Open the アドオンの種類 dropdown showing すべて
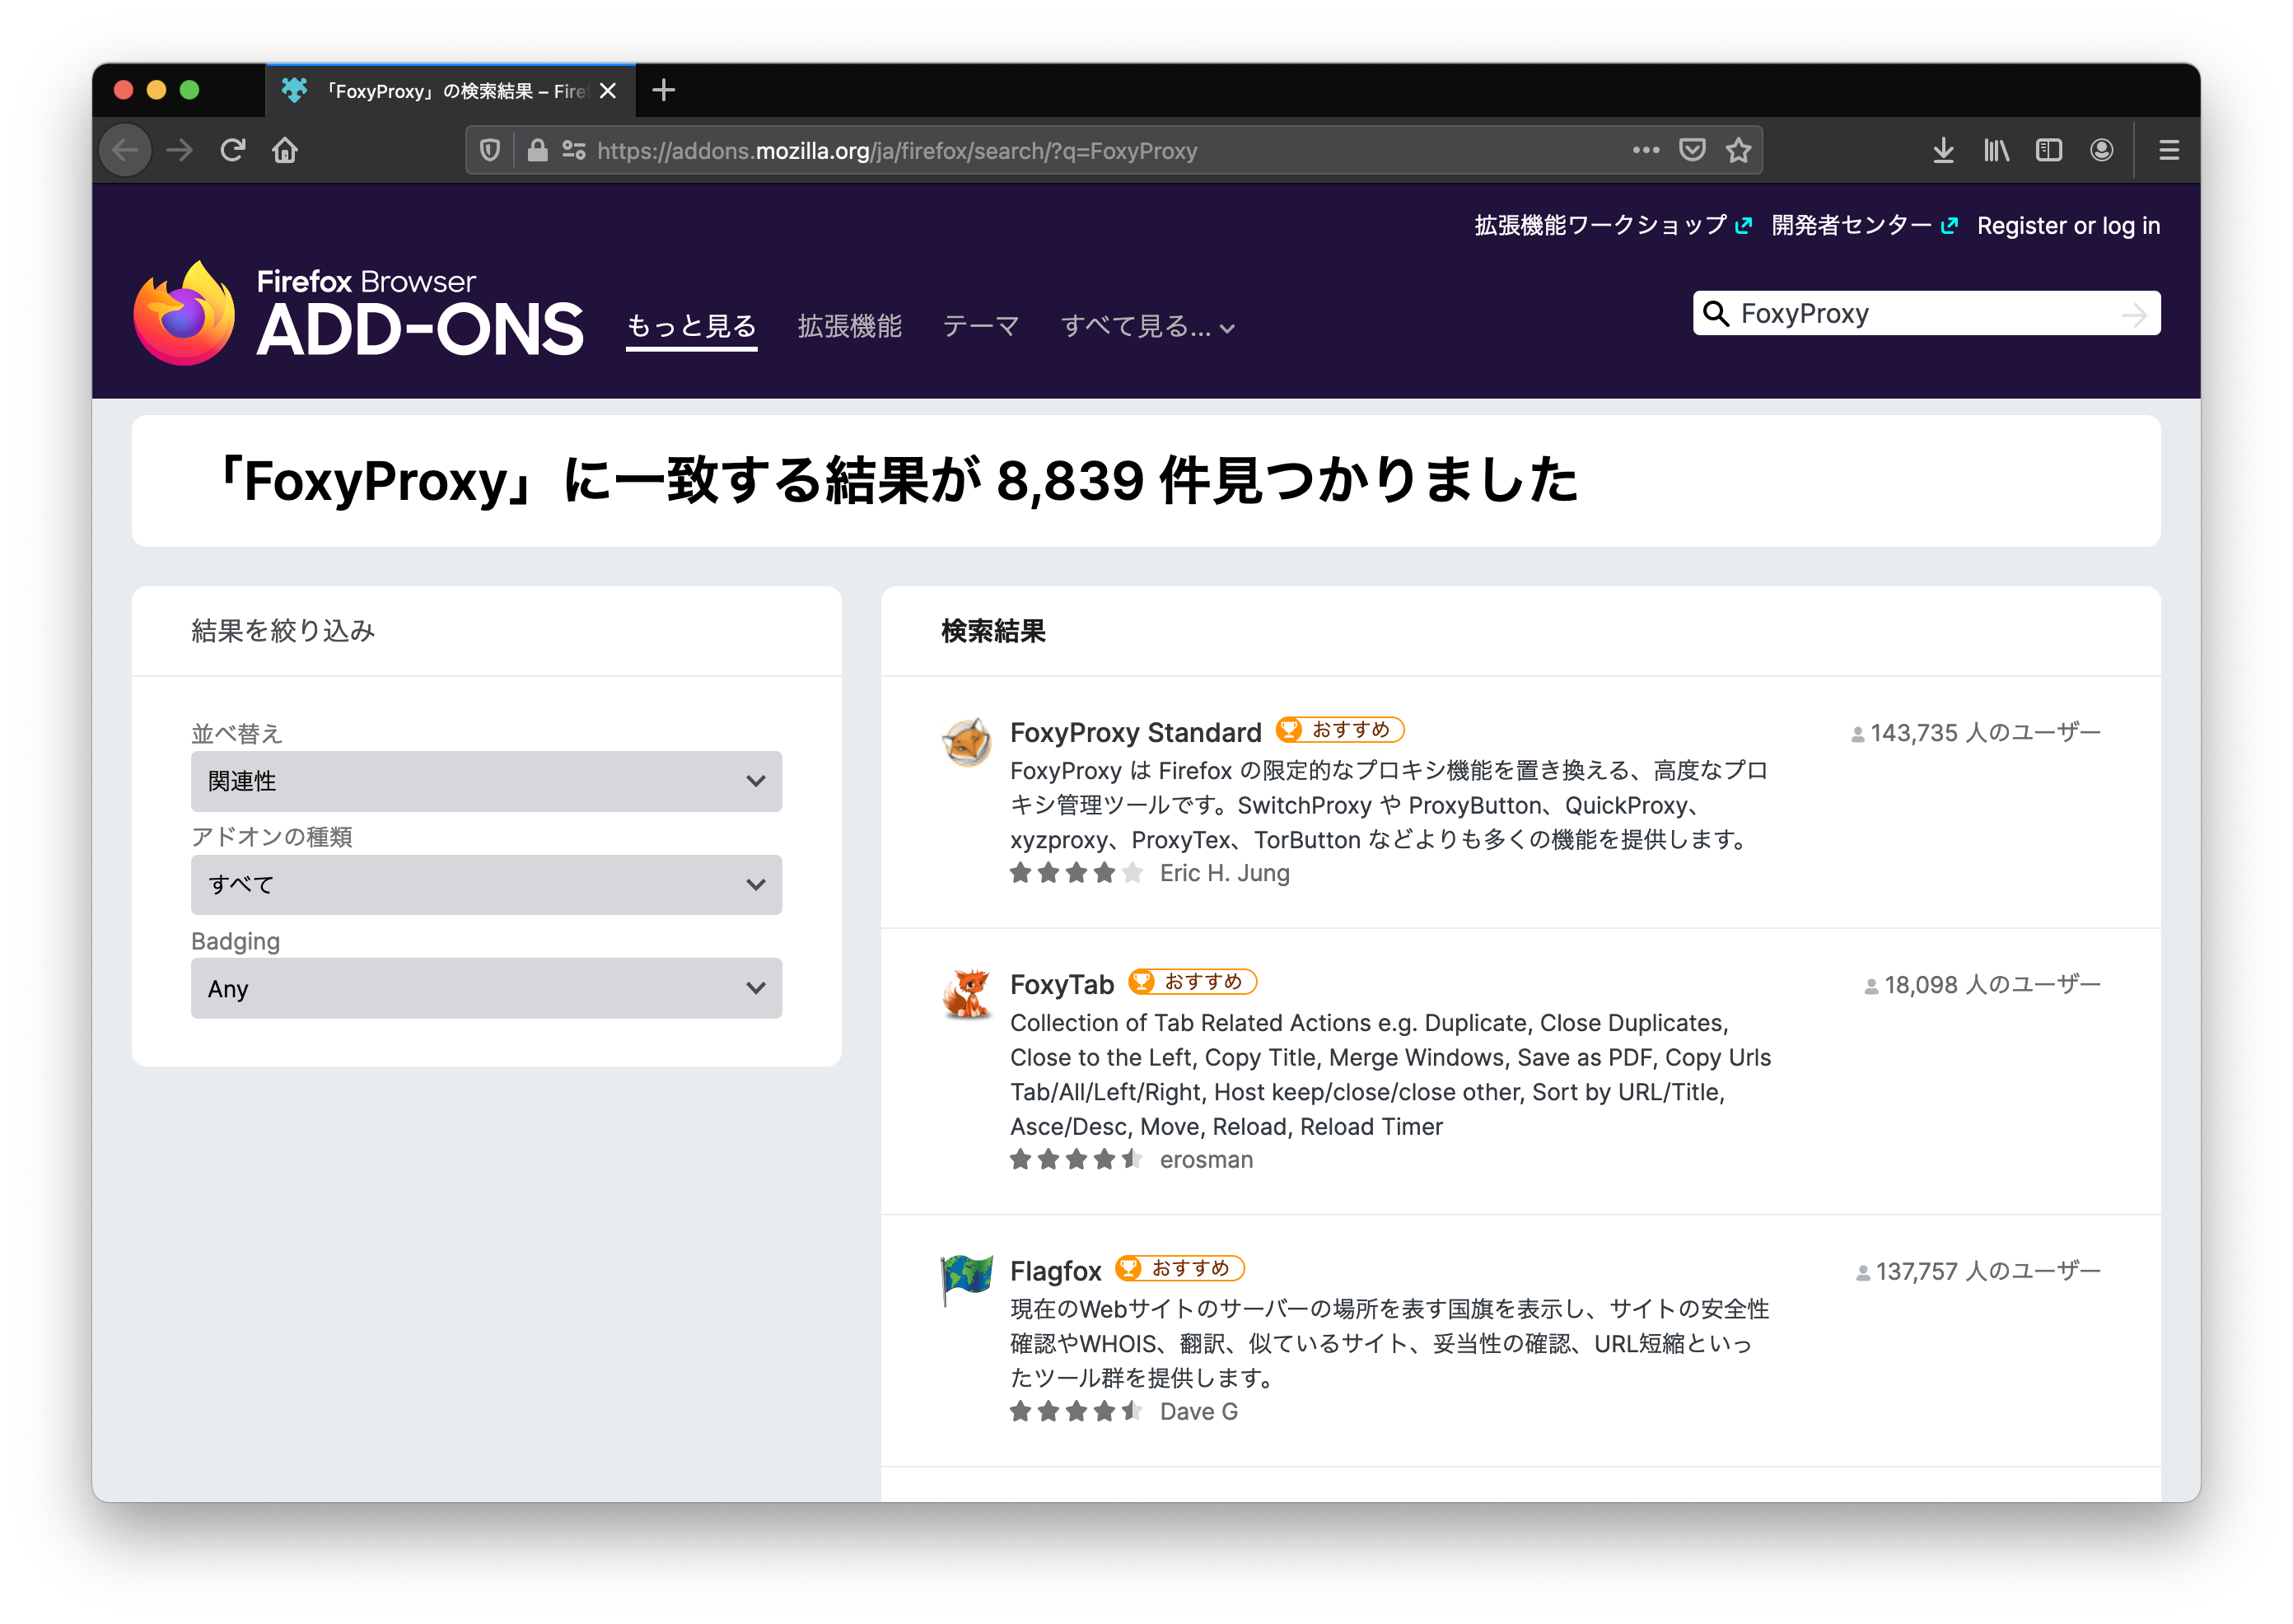Image resolution: width=2293 pixels, height=1624 pixels. point(486,885)
